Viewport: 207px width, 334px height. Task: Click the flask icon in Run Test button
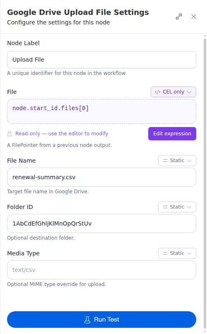[x=87, y=320]
